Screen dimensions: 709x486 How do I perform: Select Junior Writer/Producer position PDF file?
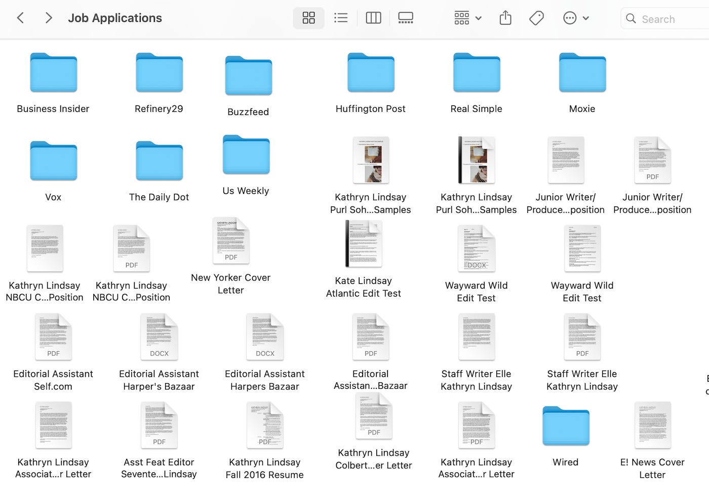point(652,160)
